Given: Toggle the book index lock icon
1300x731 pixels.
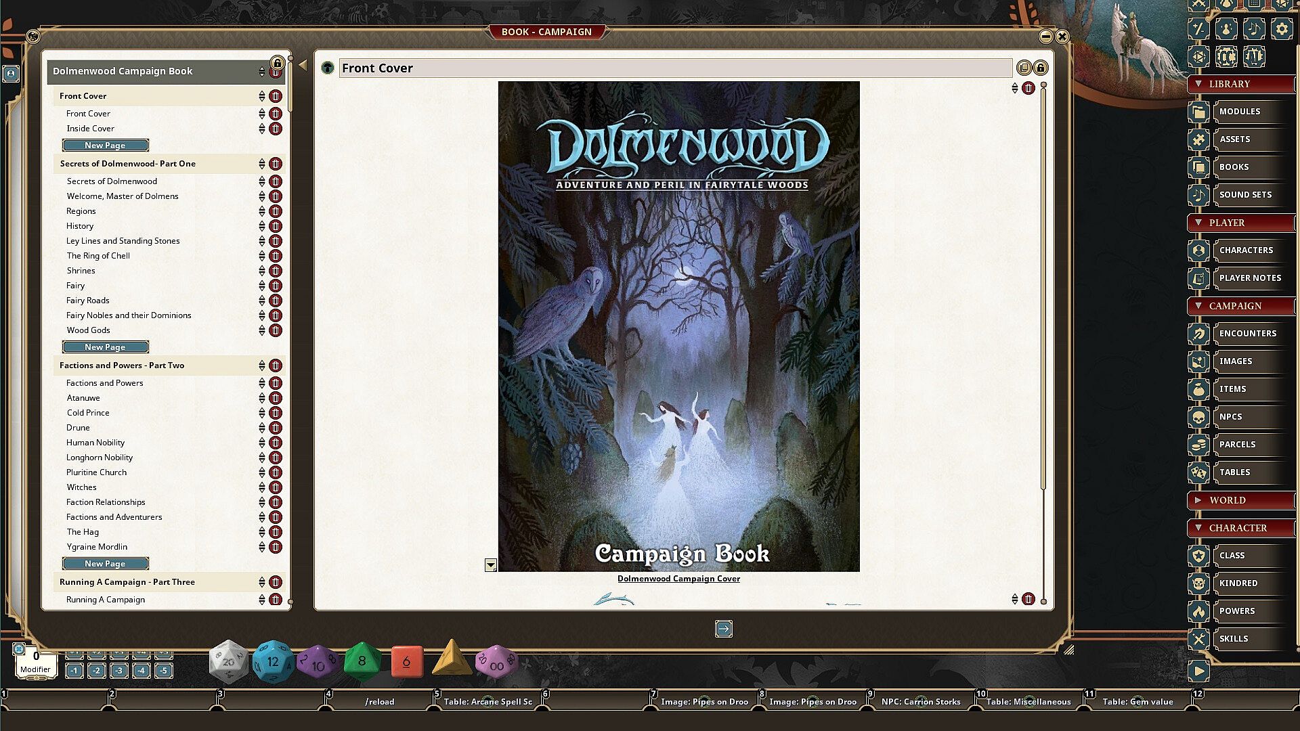Looking at the screenshot, I should click(x=277, y=63).
